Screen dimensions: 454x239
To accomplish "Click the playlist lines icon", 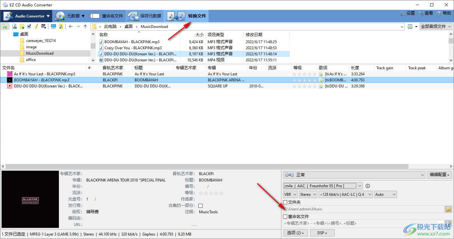I will tap(44, 26).
